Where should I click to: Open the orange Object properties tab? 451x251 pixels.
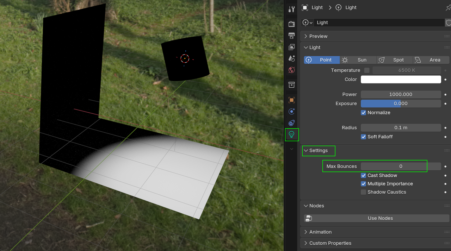291,100
